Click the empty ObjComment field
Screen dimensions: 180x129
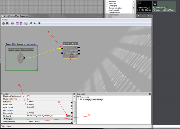click(50, 110)
